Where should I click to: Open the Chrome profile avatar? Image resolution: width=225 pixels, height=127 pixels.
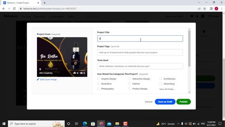coord(217,8)
